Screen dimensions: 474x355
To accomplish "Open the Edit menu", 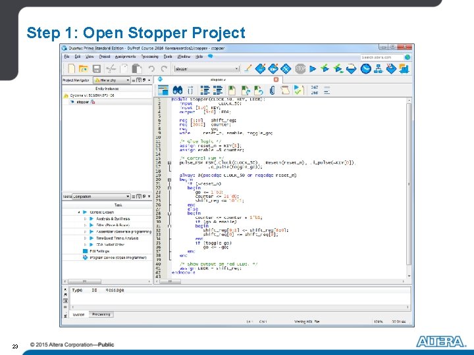I will [78, 57].
